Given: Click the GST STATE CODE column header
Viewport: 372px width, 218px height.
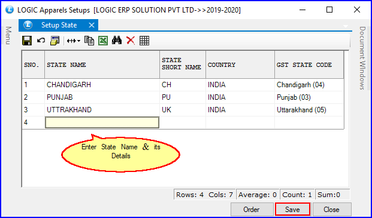Looking at the screenshot, I should point(309,65).
